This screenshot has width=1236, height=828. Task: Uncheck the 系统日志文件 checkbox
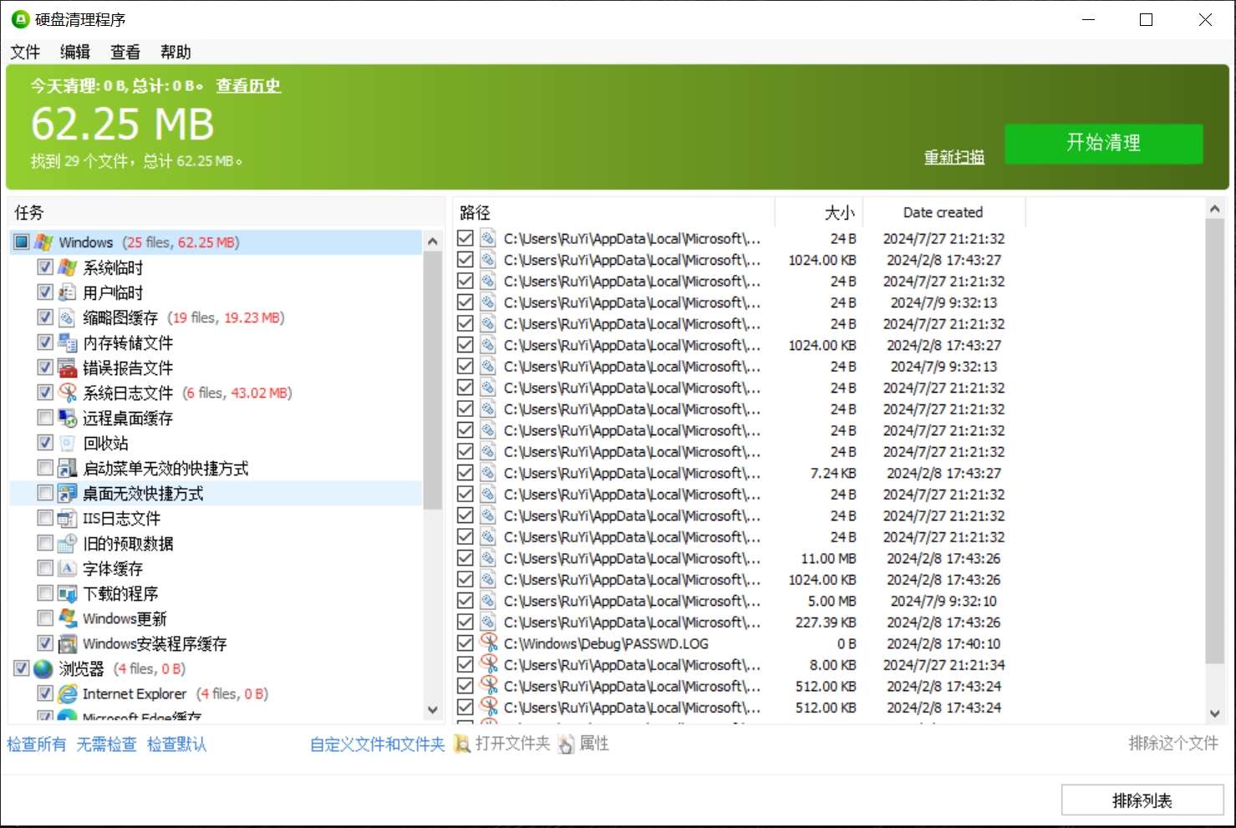45,392
